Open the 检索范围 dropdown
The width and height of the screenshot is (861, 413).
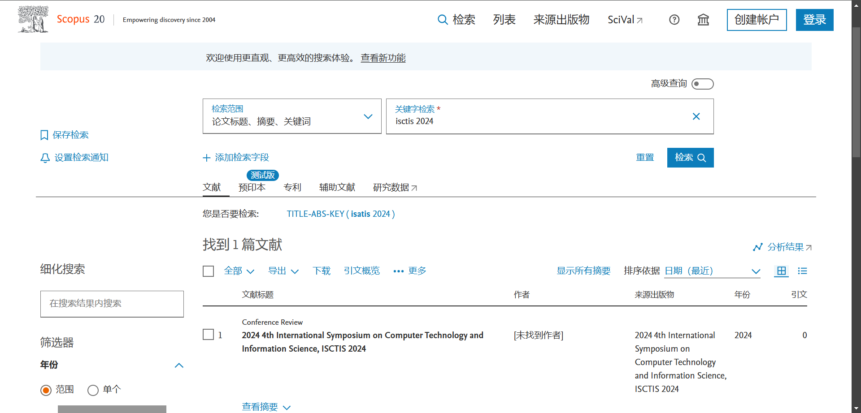click(x=292, y=116)
